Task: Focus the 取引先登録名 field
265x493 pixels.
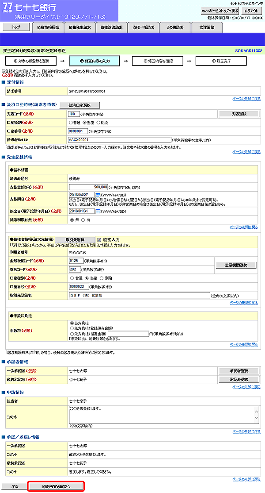Action: click(139, 296)
